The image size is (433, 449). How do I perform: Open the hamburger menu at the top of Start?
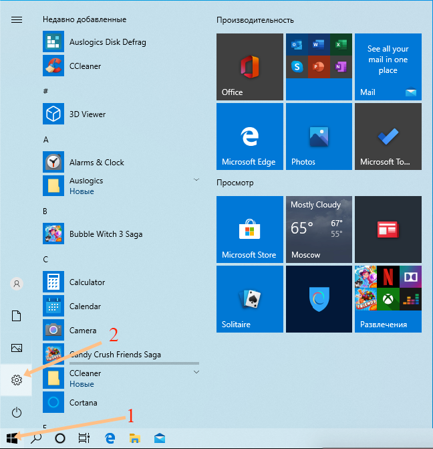[x=17, y=19]
